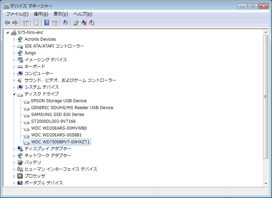This screenshot has height=198, width=272.
Task: Click the Jungo category icon
Action: pos(20,53)
